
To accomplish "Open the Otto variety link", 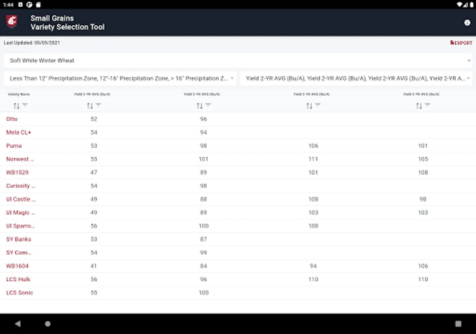I will pos(12,119).
